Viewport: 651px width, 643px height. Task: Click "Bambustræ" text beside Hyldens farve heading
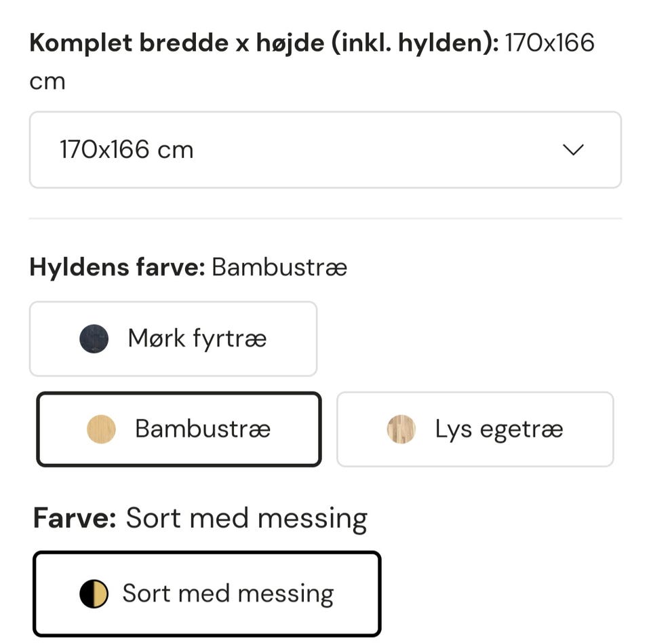tap(279, 267)
